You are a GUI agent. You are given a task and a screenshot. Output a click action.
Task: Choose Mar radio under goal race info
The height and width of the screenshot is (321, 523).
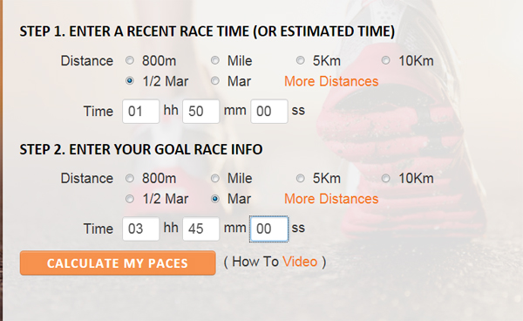215,199
